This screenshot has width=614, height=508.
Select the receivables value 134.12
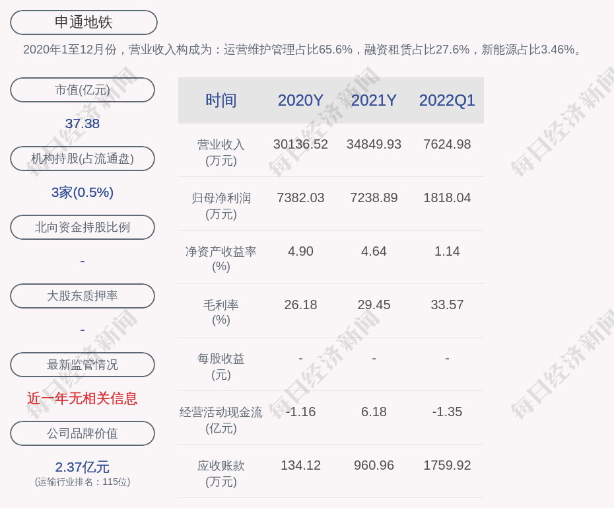click(x=300, y=465)
